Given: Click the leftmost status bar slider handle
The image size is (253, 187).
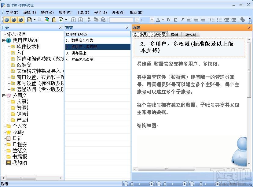Looking at the screenshot, I should click(132, 184).
